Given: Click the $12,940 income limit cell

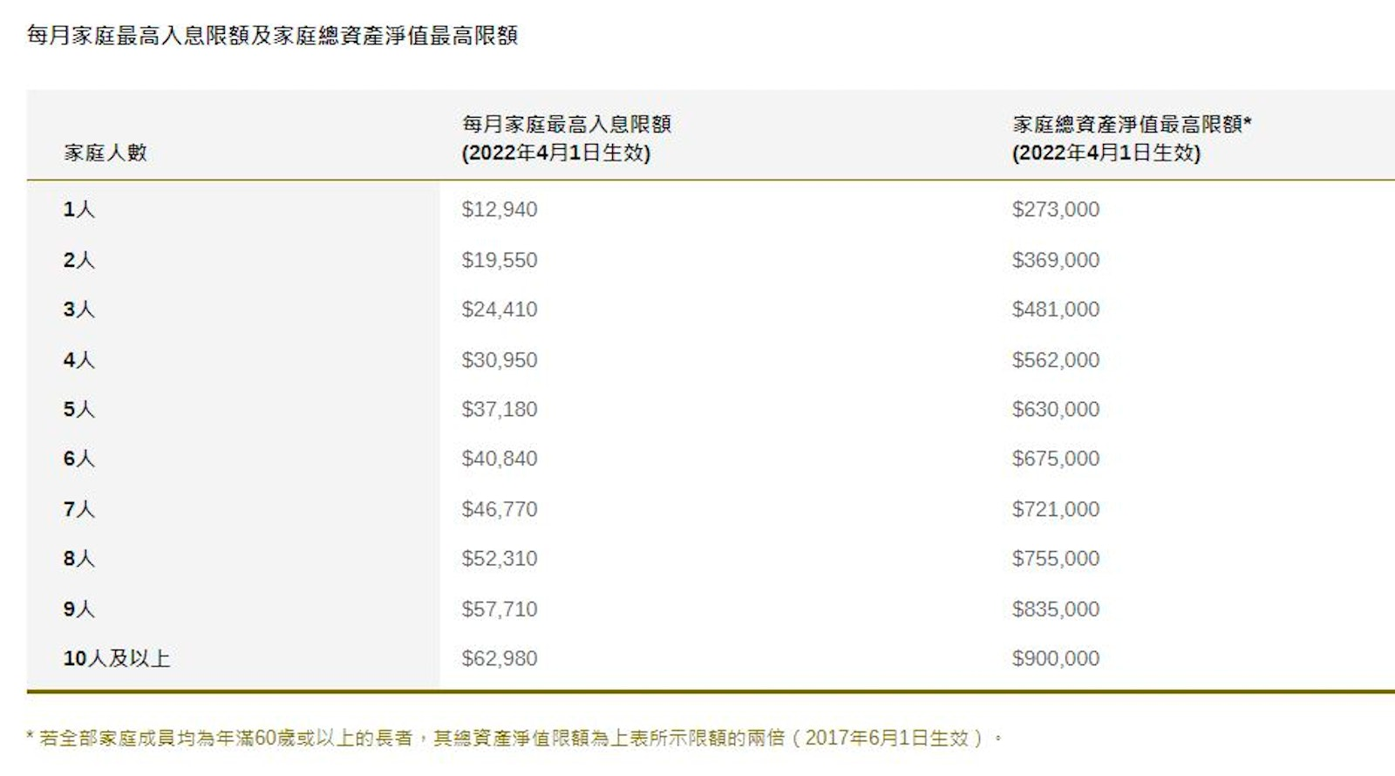Looking at the screenshot, I should (500, 209).
